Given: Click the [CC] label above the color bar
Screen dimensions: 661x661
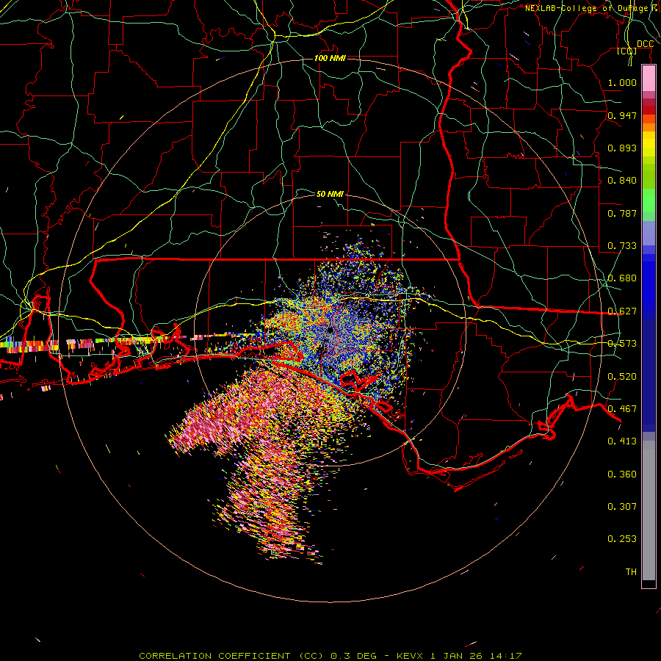Looking at the screenshot, I should 627,51.
